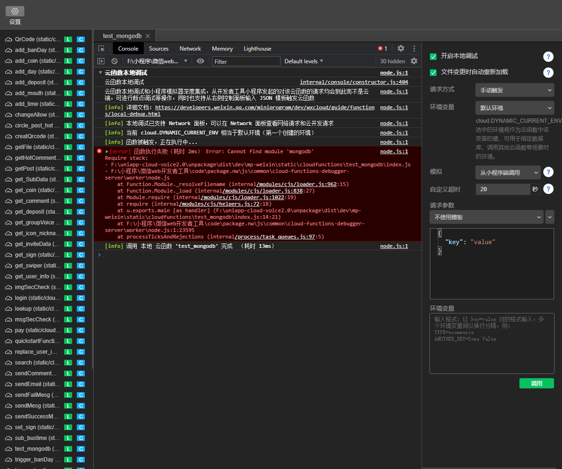Viewport: 562px width, 469px height.
Task: Switch to the Memory tab
Action: tap(222, 48)
